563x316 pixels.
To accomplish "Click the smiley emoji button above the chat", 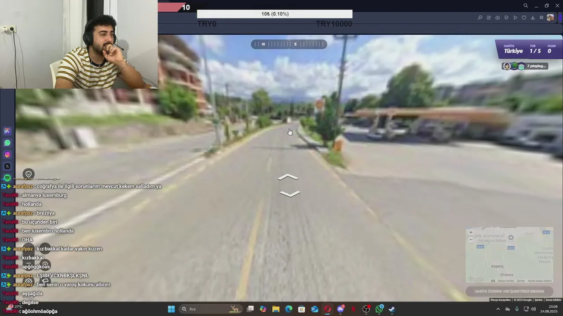I will [x=29, y=174].
